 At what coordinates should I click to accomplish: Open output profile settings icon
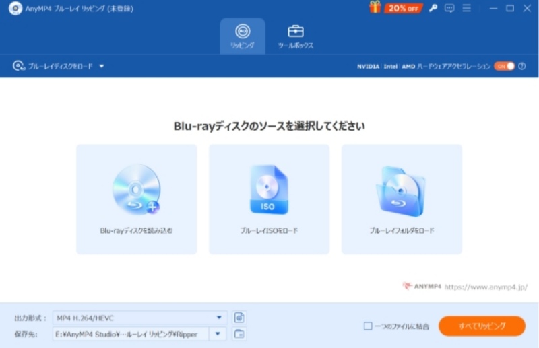(x=239, y=318)
